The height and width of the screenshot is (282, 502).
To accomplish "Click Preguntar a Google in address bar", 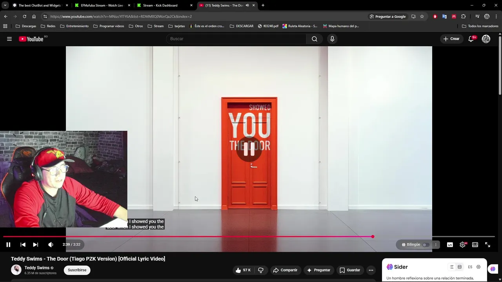I will click(387, 16).
